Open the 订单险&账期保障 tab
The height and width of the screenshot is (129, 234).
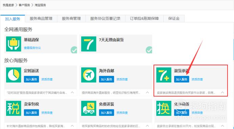(x=144, y=19)
